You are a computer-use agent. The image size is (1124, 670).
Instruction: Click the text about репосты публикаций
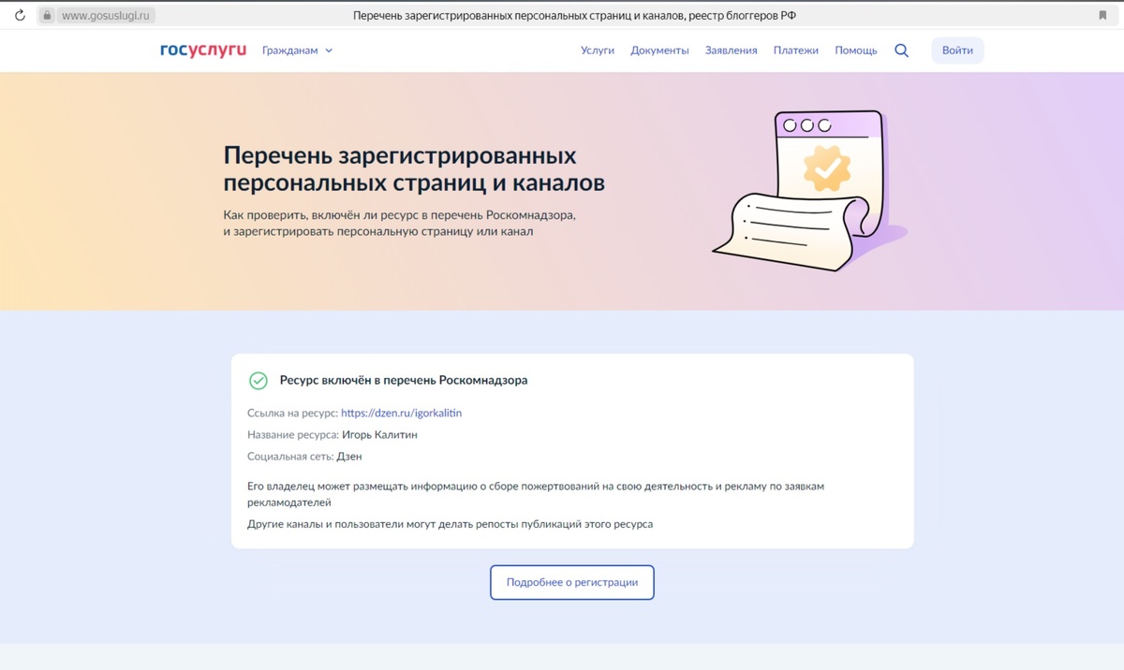click(450, 524)
